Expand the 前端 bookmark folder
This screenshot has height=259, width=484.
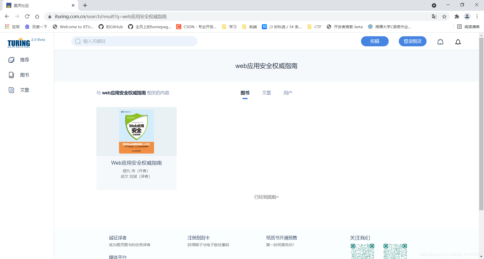(249, 27)
